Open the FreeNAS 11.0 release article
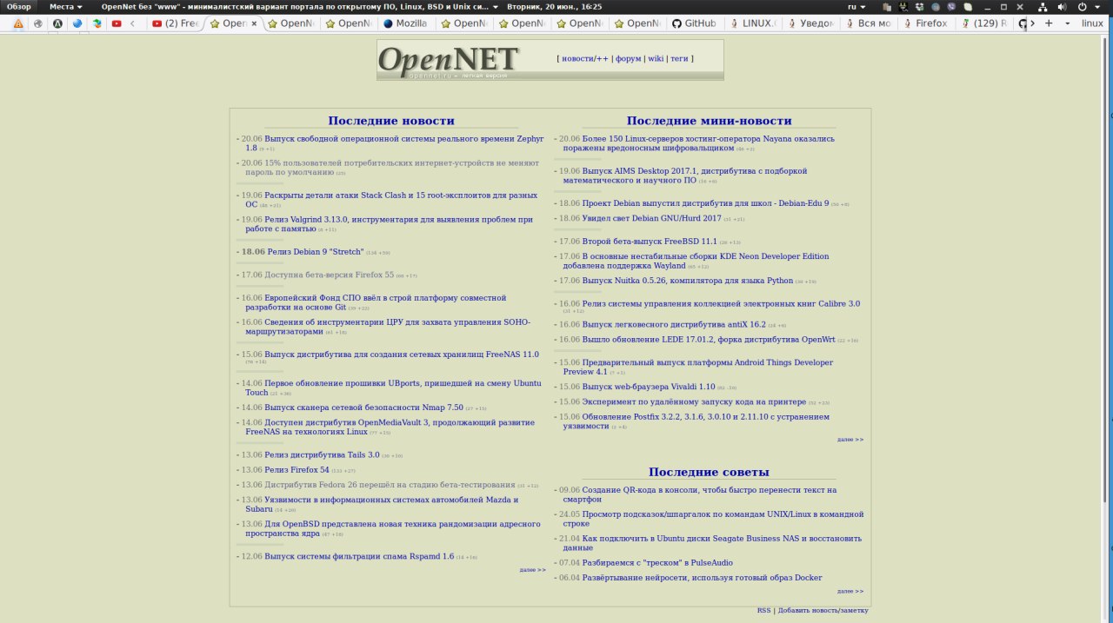 402,355
